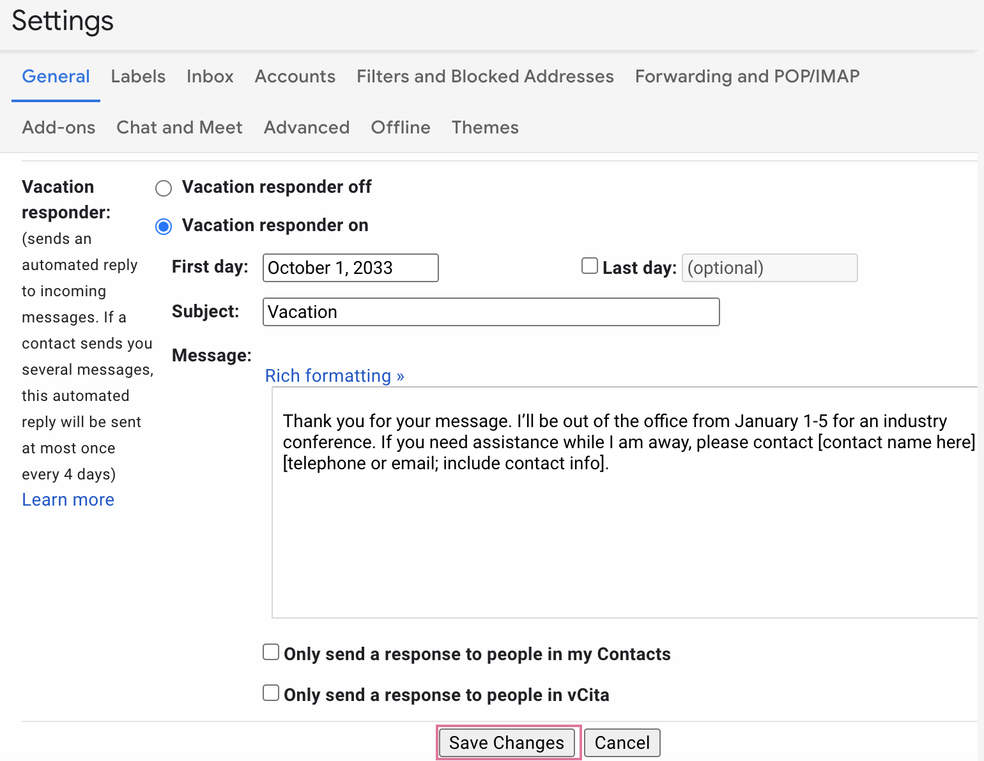Switch to Chat and Meet settings
Screen dimensions: 984x761
tap(179, 128)
